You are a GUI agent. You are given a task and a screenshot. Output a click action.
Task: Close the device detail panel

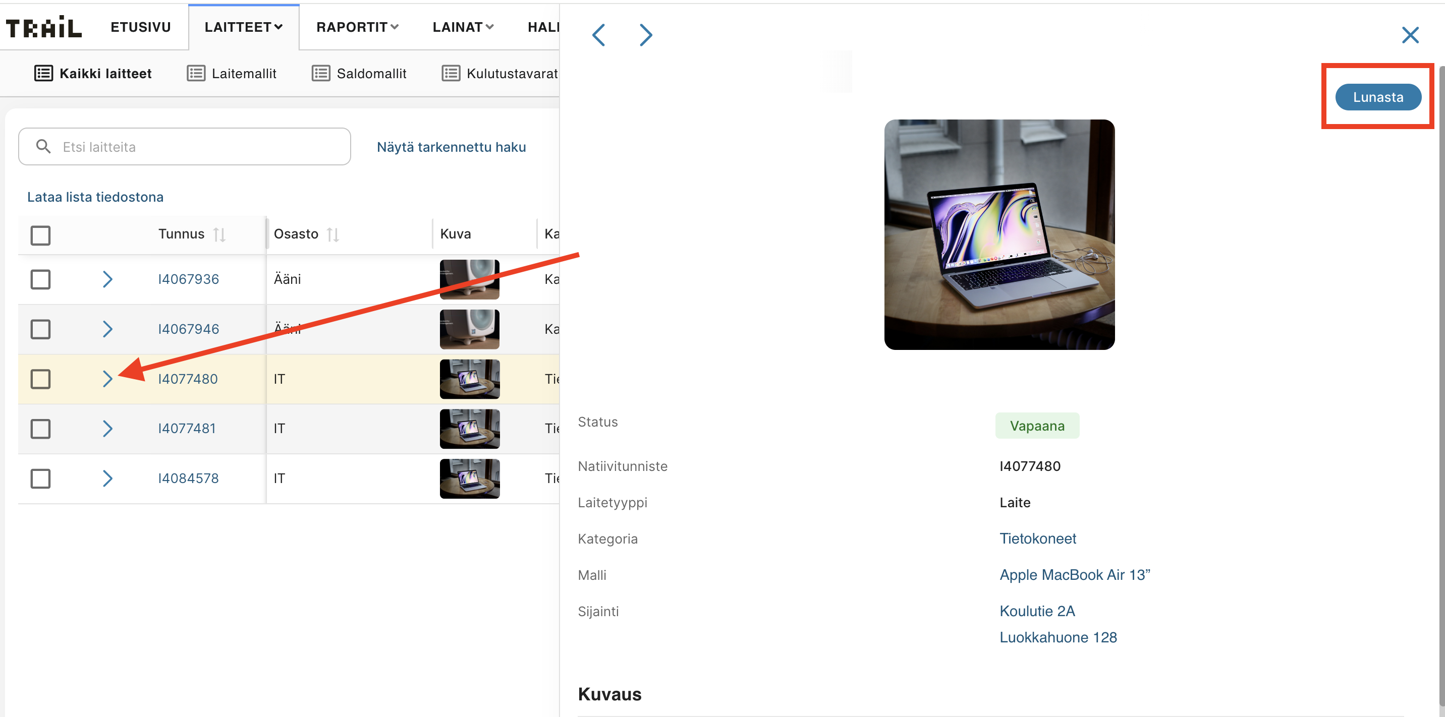tap(1410, 35)
